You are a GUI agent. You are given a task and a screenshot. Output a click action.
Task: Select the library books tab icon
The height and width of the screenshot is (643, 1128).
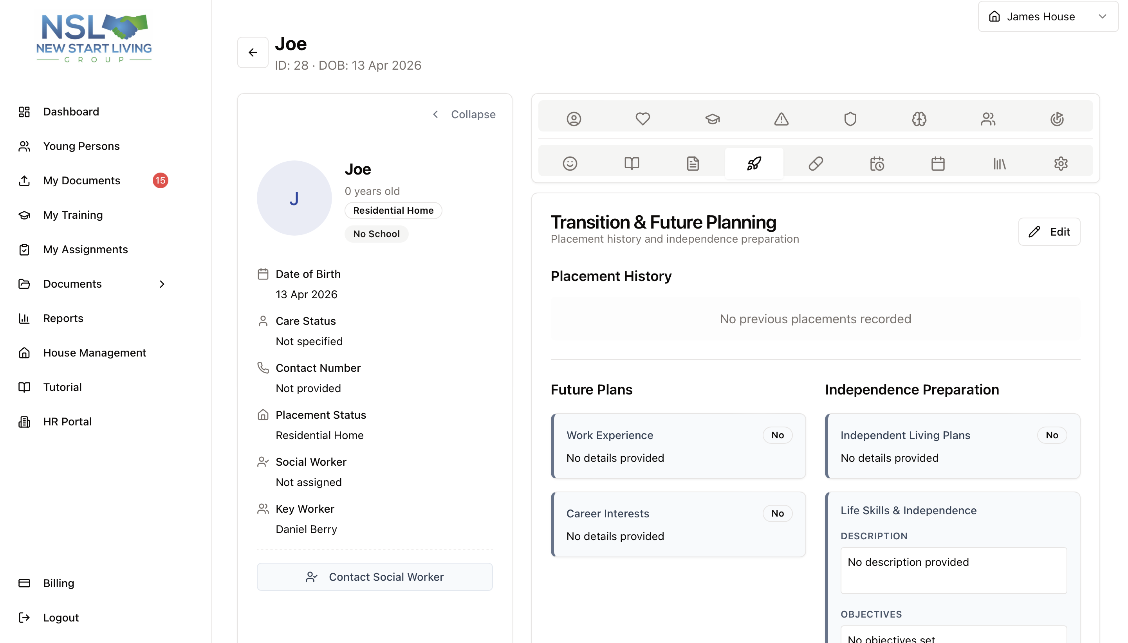[x=1000, y=164]
